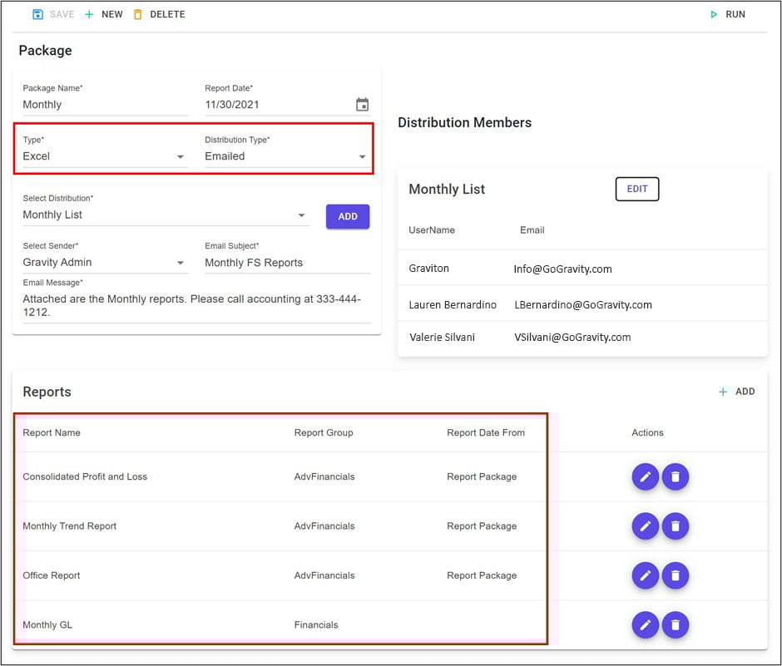Screen dimensions: 782x666
Task: Add a report using the Reports ADD button
Action: point(737,392)
